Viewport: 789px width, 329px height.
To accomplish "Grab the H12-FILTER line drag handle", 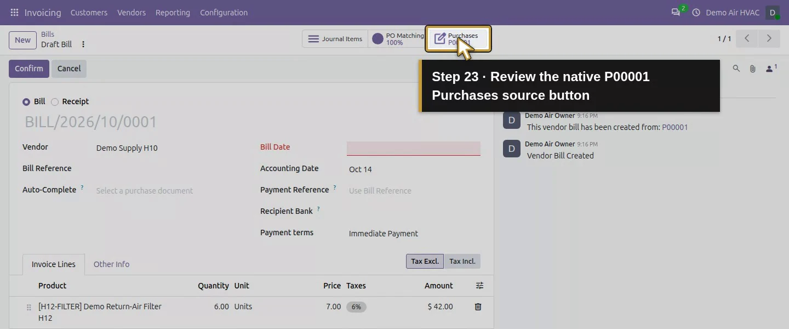I will pos(28,308).
